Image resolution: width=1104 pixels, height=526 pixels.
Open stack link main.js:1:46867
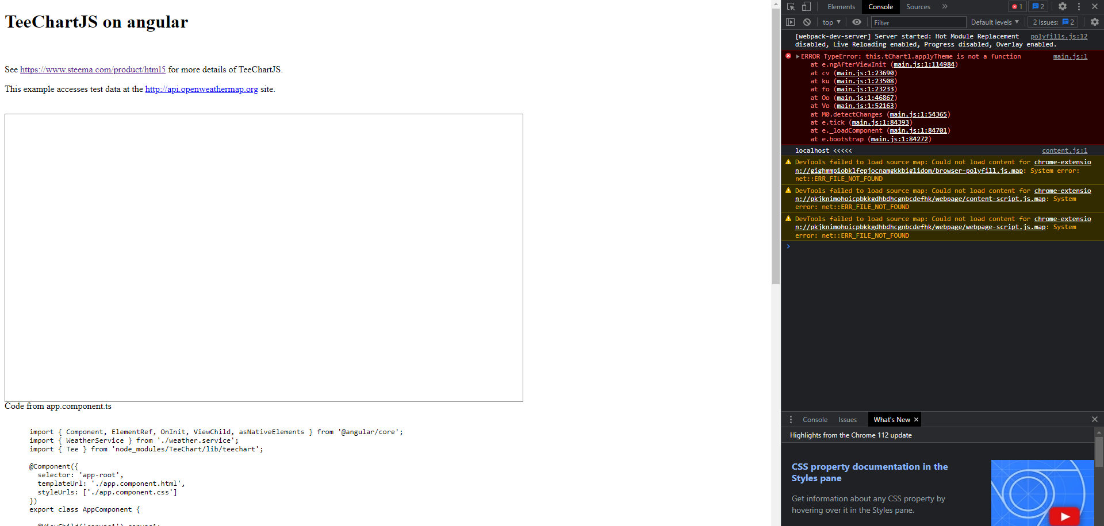(865, 98)
